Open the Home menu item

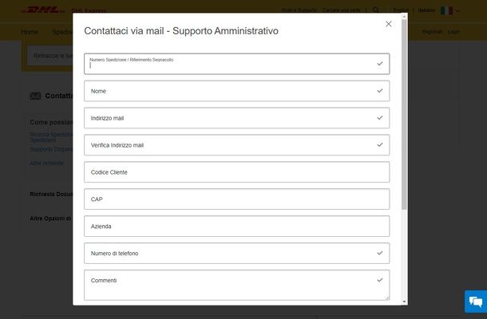30,32
